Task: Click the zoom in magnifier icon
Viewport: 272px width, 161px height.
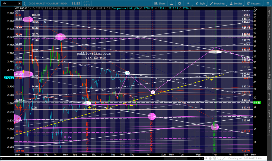Action: (x=215, y=158)
